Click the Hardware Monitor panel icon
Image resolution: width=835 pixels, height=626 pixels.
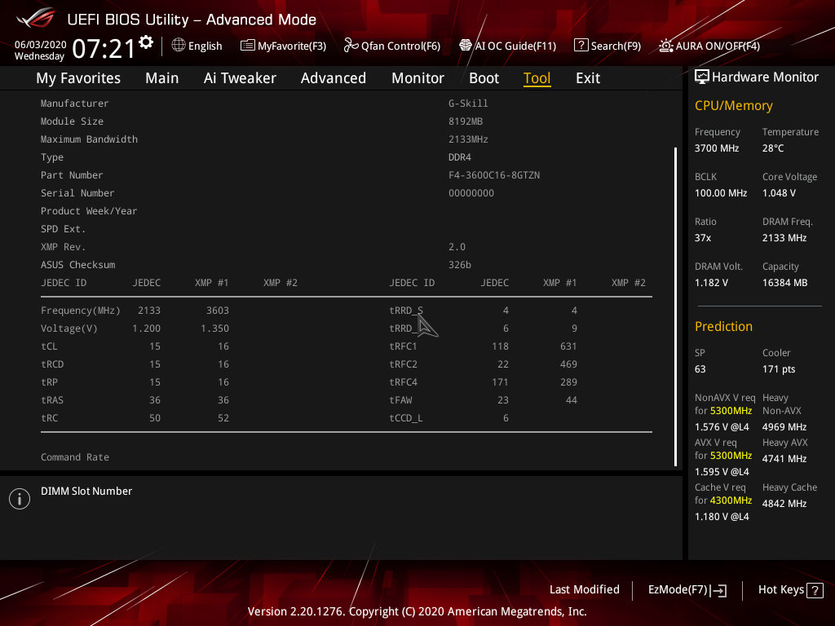(702, 76)
